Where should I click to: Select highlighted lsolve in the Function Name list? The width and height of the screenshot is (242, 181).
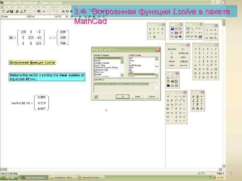142,74
